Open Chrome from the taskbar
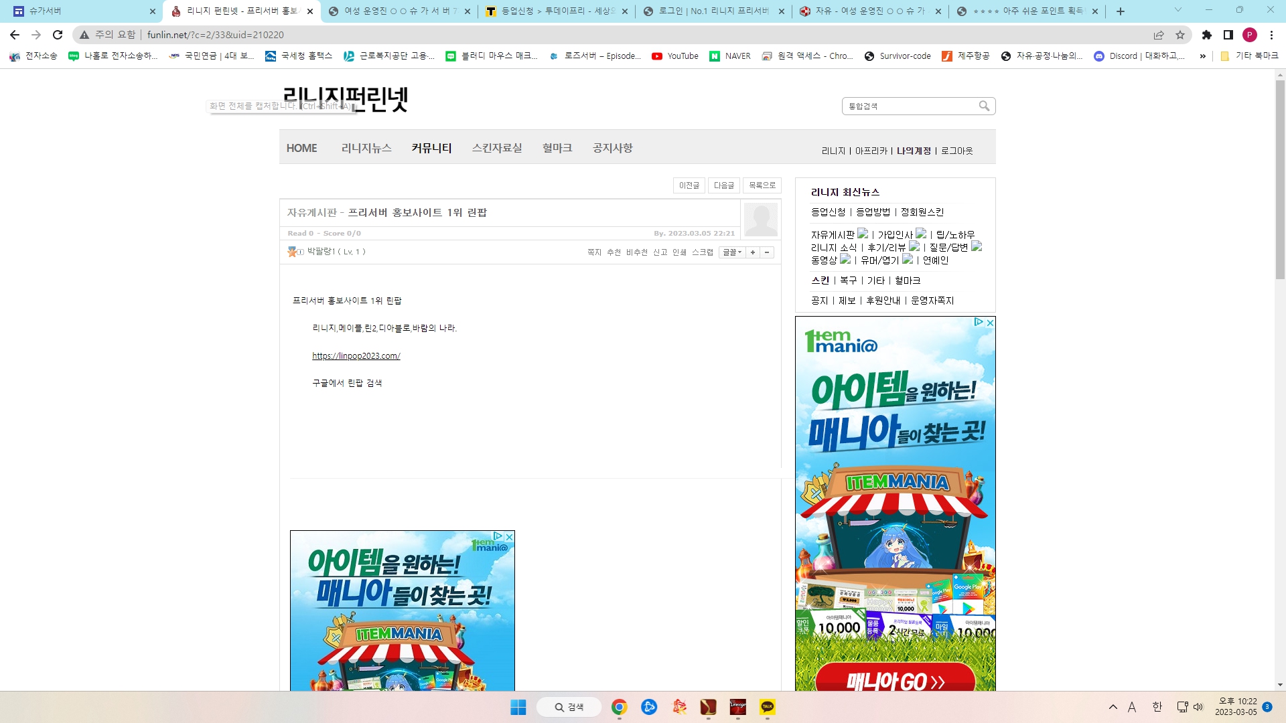1286x723 pixels. pos(619,707)
